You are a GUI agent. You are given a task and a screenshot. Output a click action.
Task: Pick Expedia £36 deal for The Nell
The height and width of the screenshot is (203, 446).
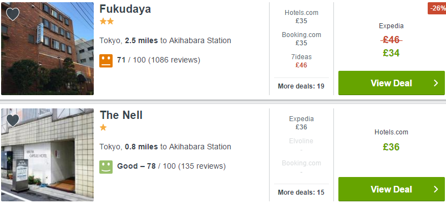[301, 123]
